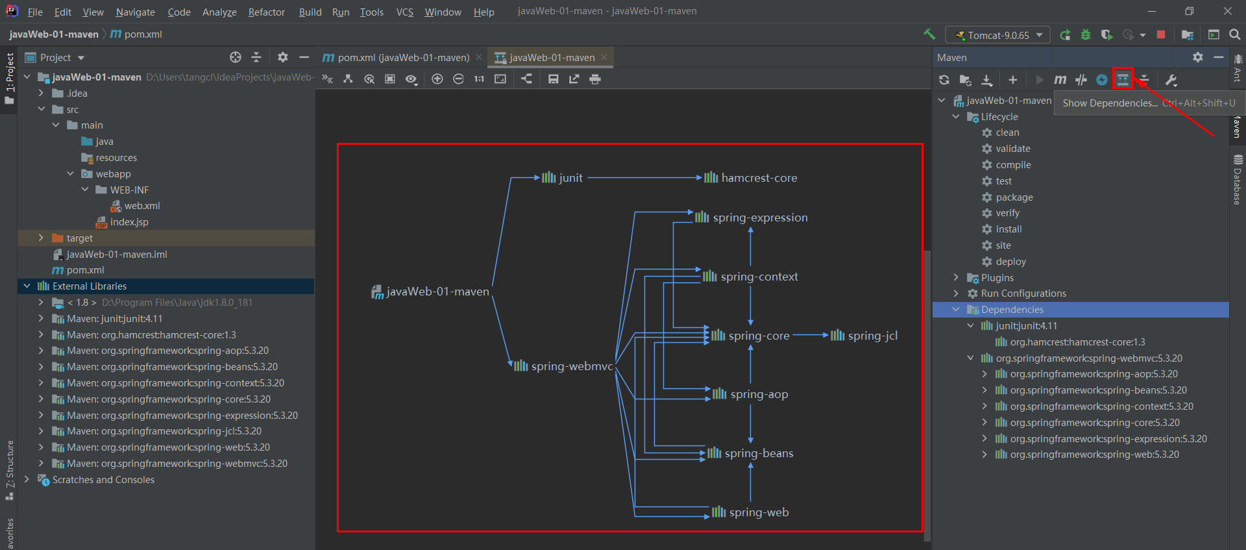The height and width of the screenshot is (550, 1246).
Task: Open Profiler run dropdown arrow
Action: (1143, 35)
